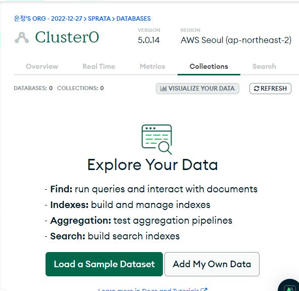The height and width of the screenshot is (291, 299).
Task: Open the Real Time tab
Action: click(x=99, y=66)
